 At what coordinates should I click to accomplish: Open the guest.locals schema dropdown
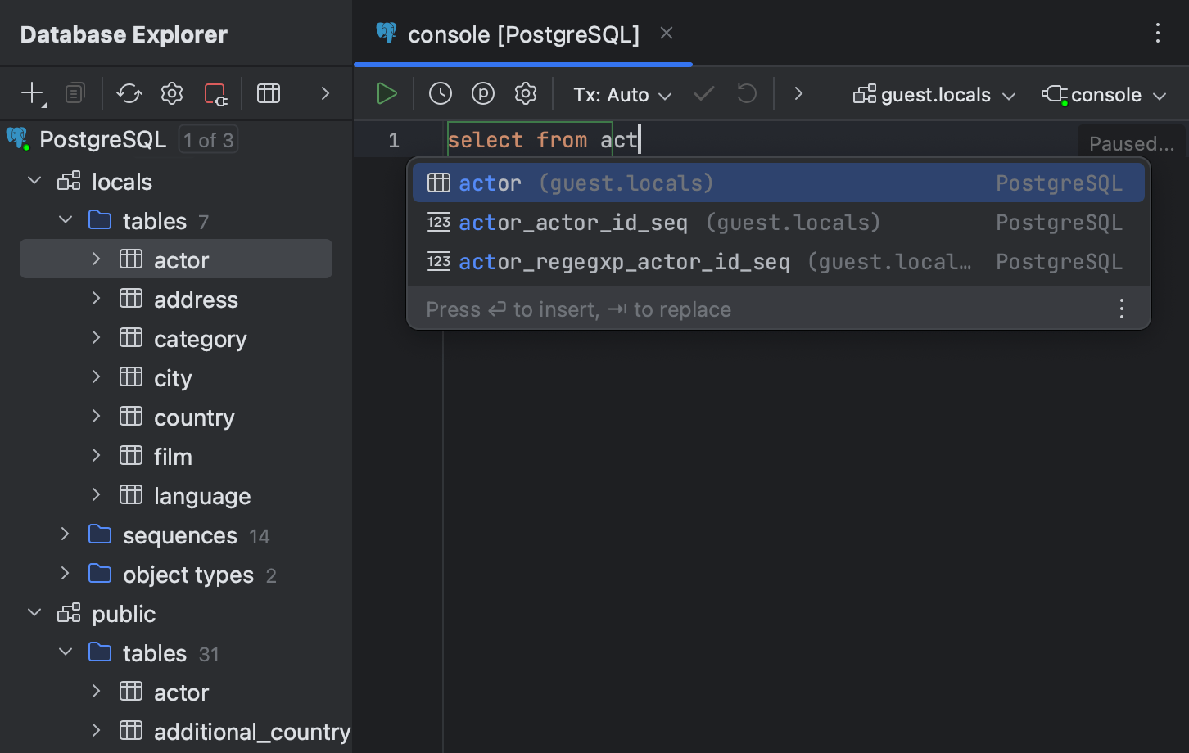[933, 94]
